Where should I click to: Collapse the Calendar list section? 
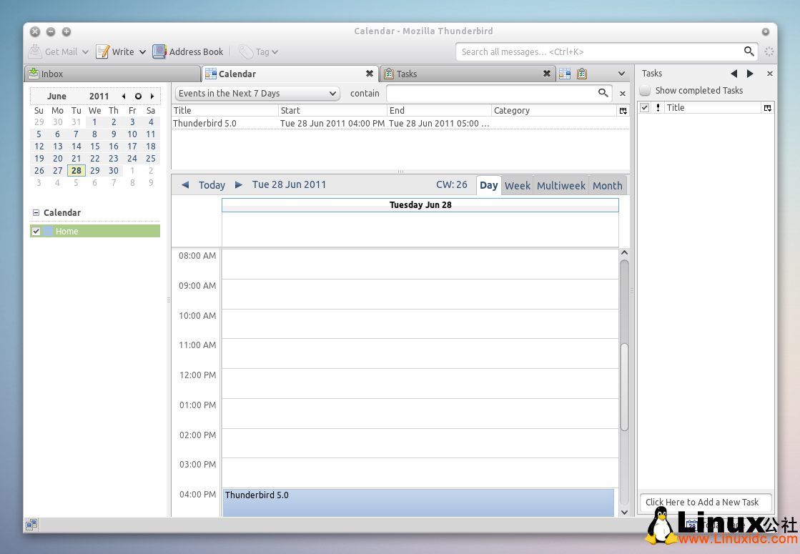(x=36, y=212)
